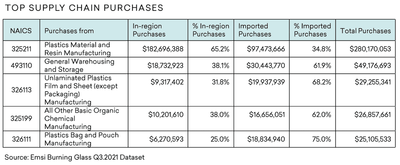Viewport: 400px width, 165px height.
Task: Select 'Plastics Bag and Pouch Manufacturing' cell
Action: click(81, 139)
